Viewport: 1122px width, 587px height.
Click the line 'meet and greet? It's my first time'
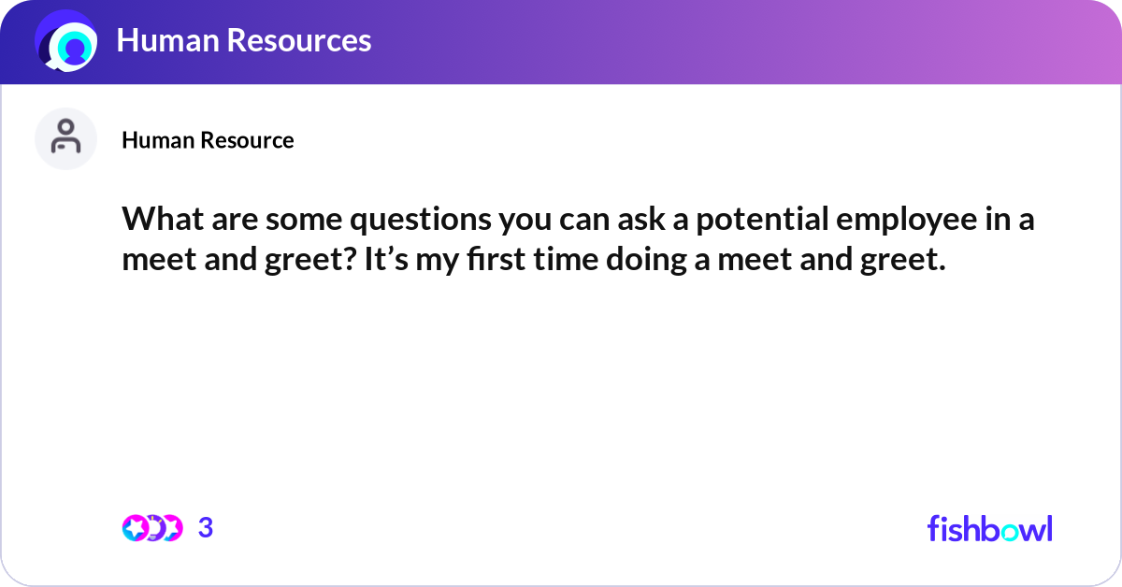point(533,259)
